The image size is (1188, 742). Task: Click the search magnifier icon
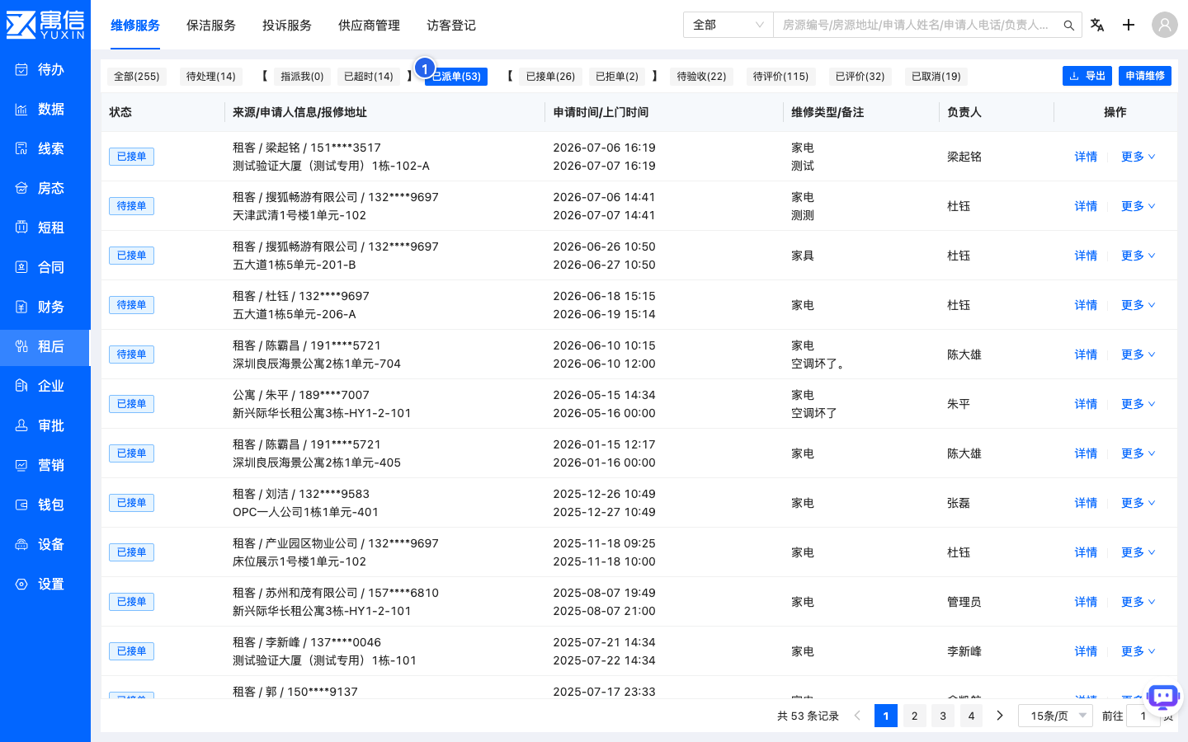tap(1068, 26)
